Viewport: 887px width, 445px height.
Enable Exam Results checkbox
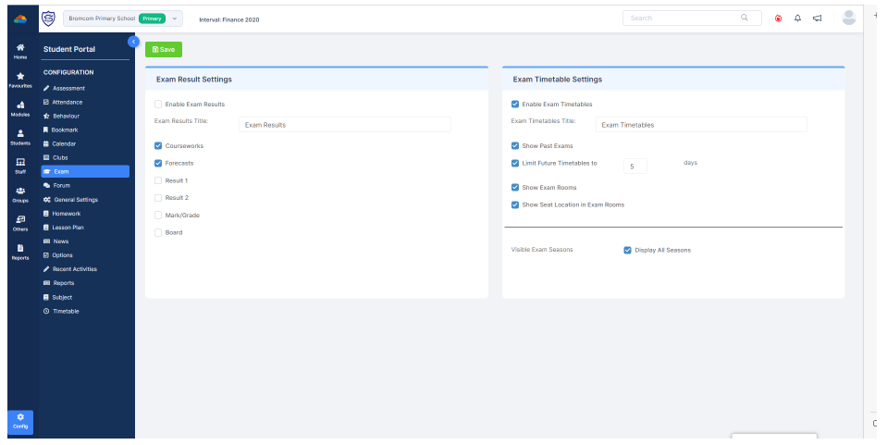pyautogui.click(x=158, y=105)
